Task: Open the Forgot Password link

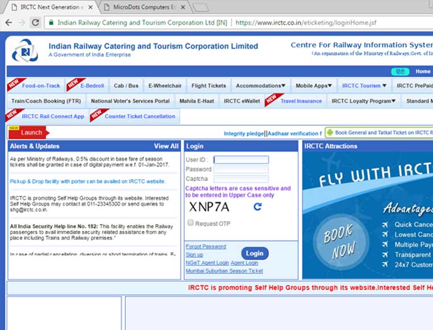Action: pos(206,247)
